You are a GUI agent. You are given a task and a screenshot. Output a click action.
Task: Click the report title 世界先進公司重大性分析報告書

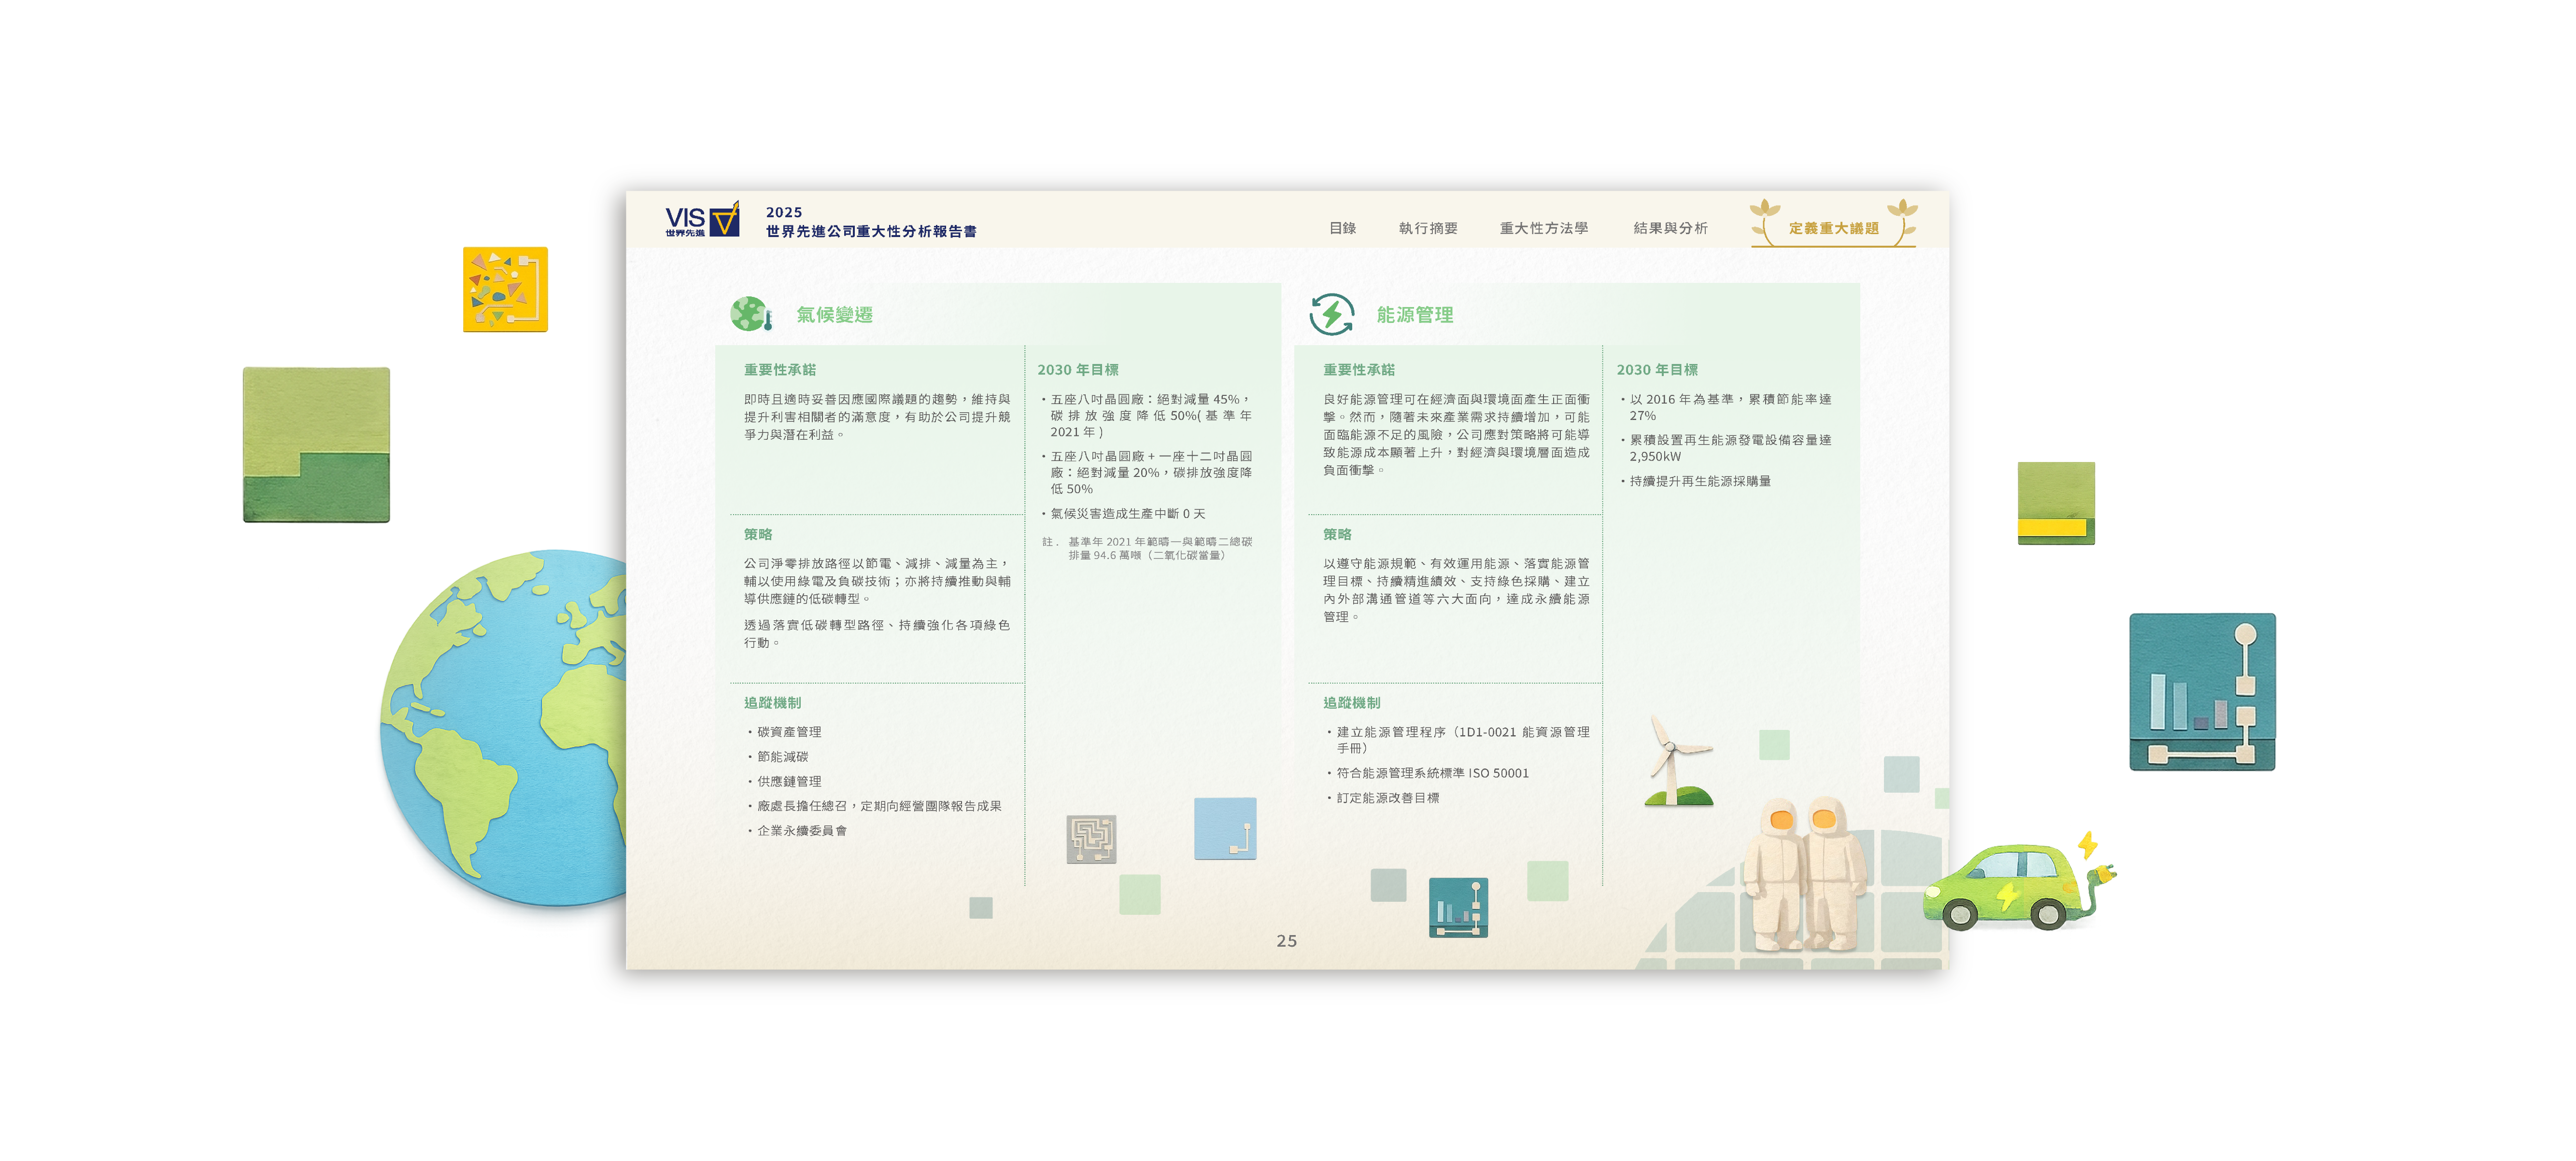[x=871, y=231]
